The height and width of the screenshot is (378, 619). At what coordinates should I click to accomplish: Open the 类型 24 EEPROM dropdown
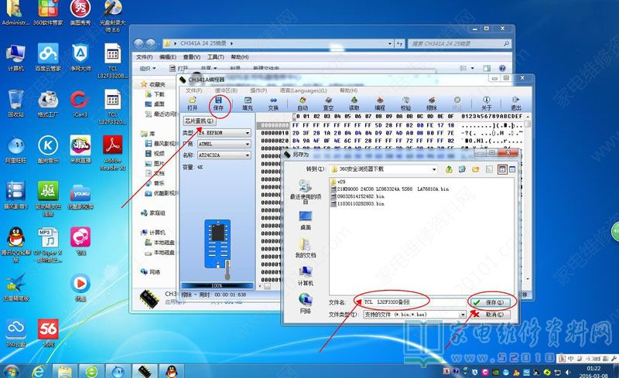click(224, 133)
